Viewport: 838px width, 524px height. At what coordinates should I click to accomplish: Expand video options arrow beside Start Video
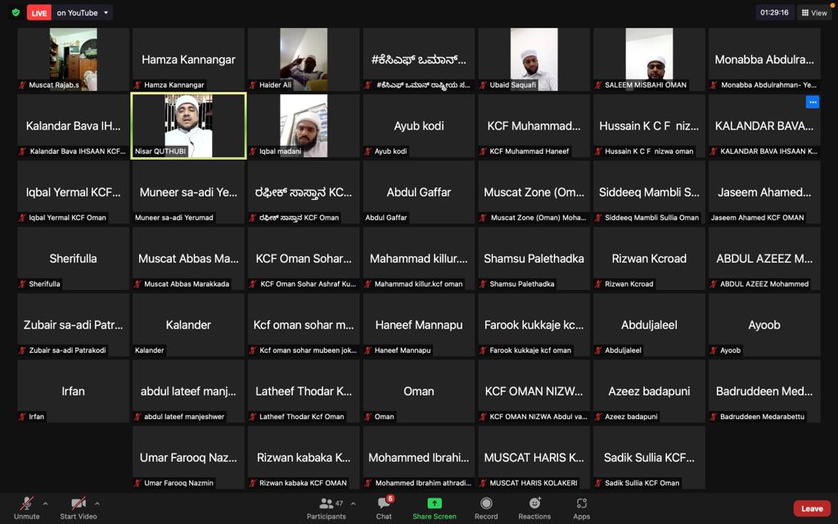click(x=97, y=504)
